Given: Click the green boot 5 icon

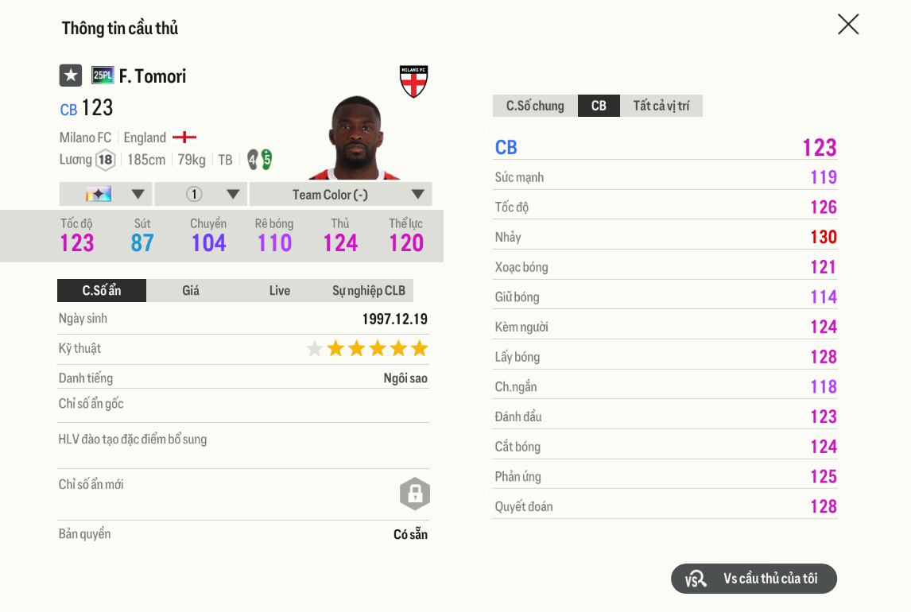Looking at the screenshot, I should click(266, 159).
